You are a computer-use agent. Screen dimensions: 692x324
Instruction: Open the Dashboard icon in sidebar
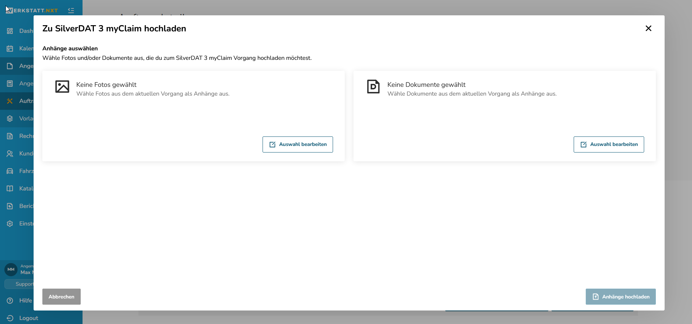pos(10,31)
